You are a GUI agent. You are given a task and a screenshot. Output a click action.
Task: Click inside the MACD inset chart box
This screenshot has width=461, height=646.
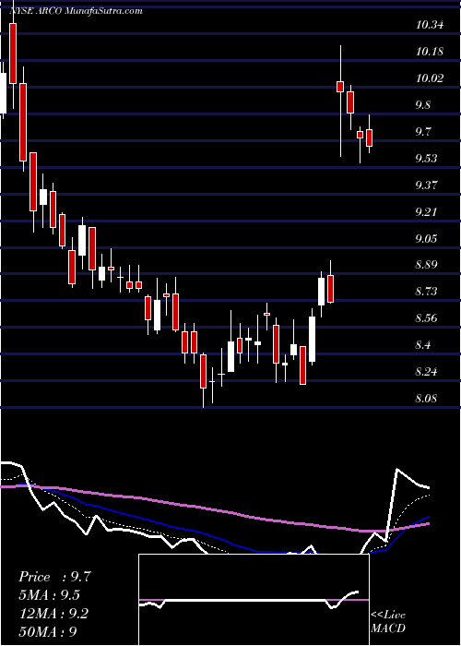pyautogui.click(x=254, y=600)
